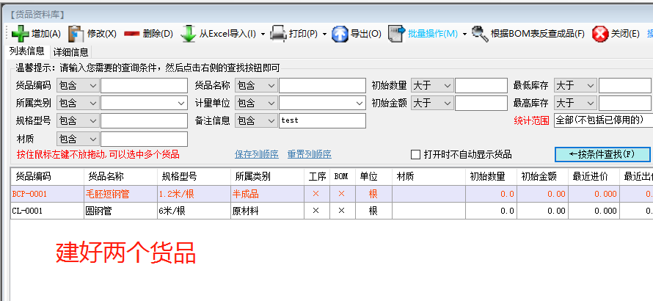Enable 打开时不自动显示货品 checkbox

coord(415,154)
